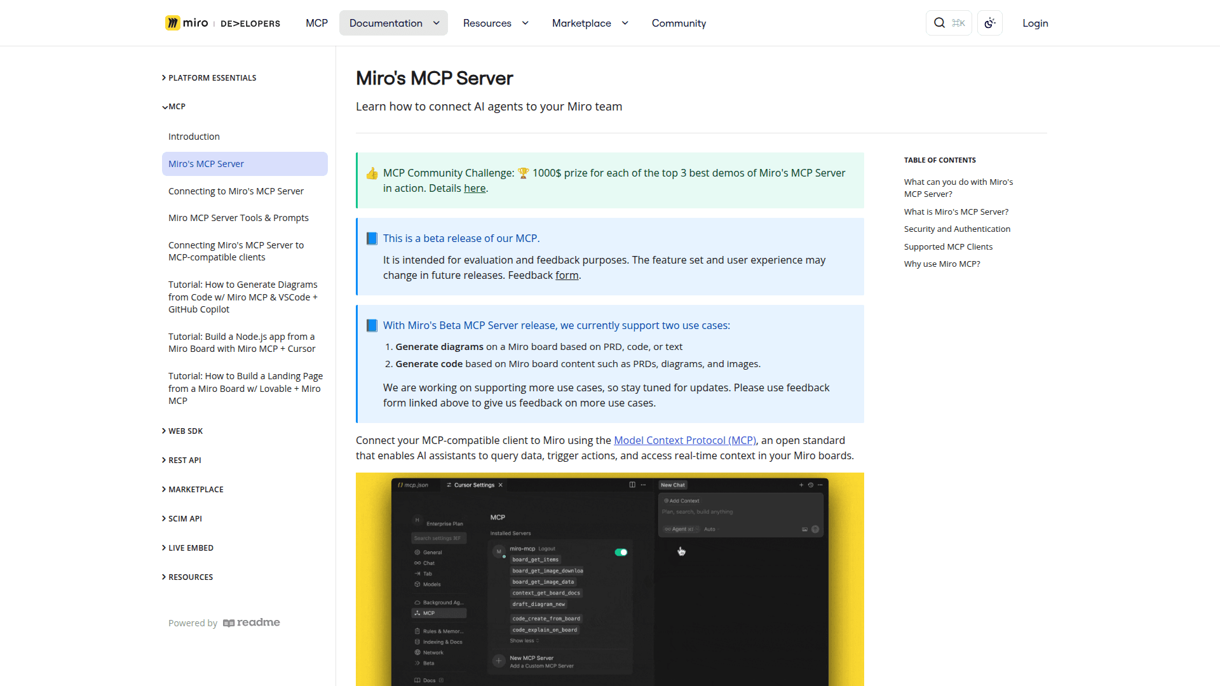This screenshot has width=1220, height=686.
Task: Select 'Introduction' in the MCP sidebar
Action: coord(194,136)
